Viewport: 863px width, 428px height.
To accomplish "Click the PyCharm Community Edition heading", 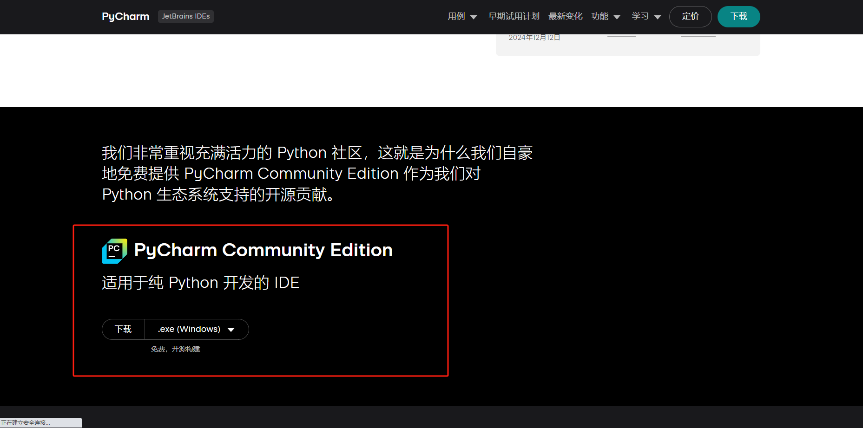I will pyautogui.click(x=263, y=251).
